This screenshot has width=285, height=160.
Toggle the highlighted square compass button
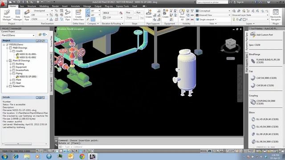(x=93, y=19)
